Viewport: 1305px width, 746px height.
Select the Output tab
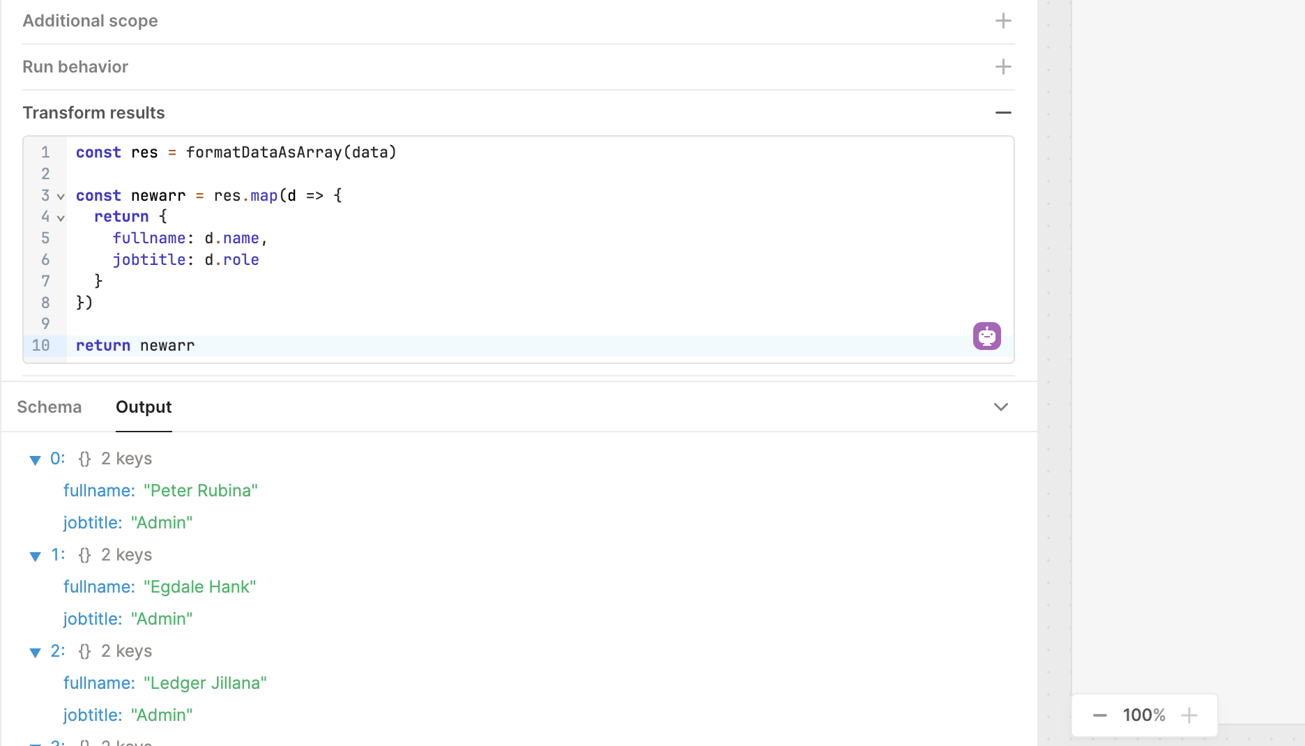[x=144, y=407]
